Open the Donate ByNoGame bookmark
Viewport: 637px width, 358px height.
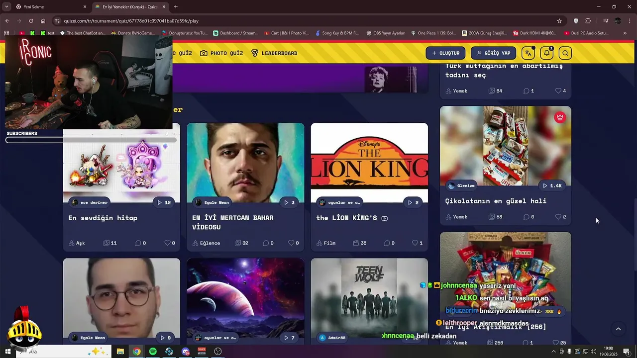pos(133,33)
